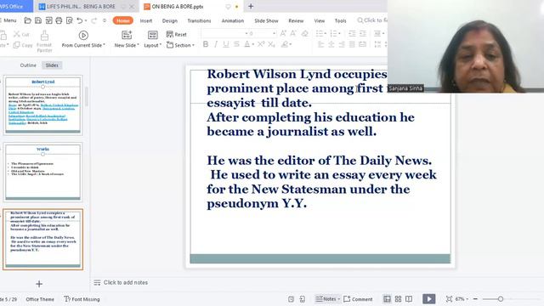Toggle Center paragraph alignment
Screen dimensions: 544x306
pos(331,44)
